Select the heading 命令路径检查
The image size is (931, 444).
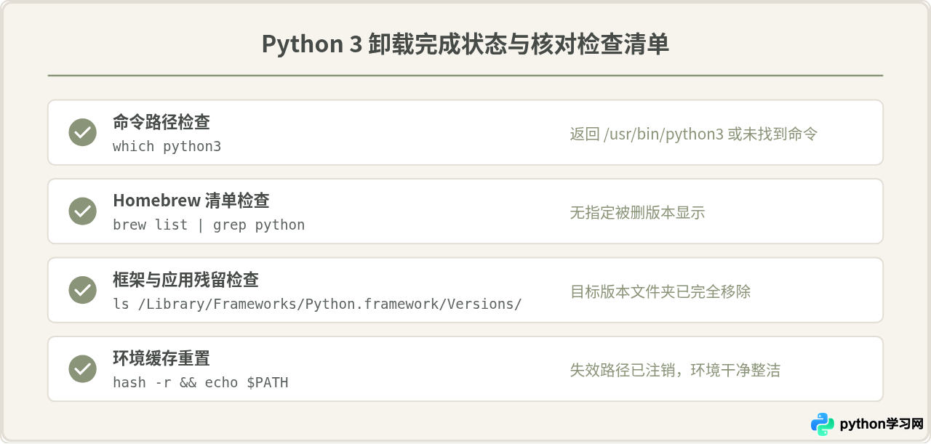coord(161,121)
